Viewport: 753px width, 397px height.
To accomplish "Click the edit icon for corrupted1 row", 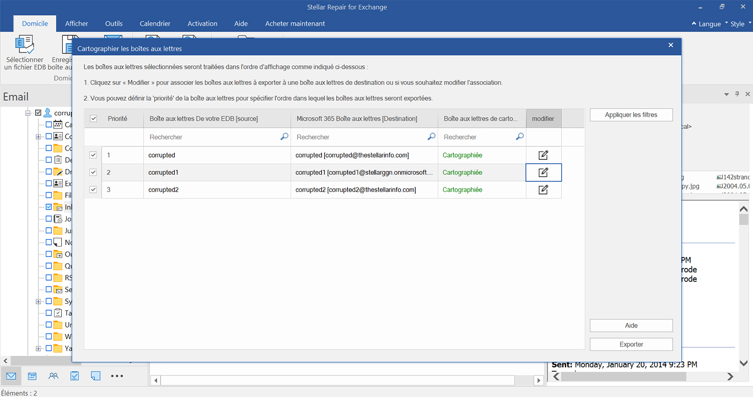I will pyautogui.click(x=543, y=173).
